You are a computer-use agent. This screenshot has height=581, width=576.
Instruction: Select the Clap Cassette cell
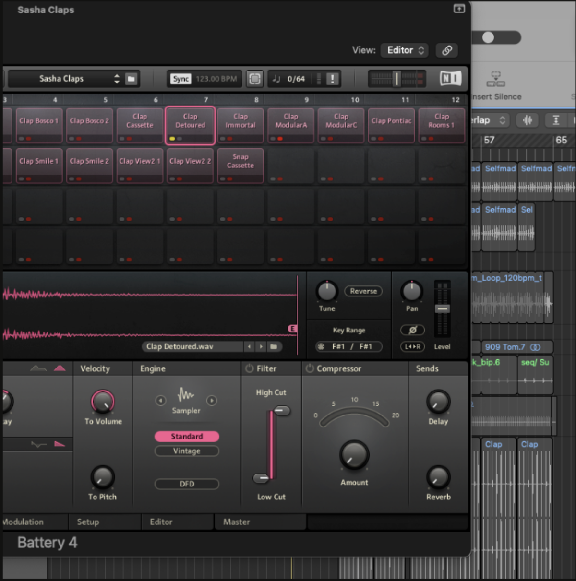(x=140, y=125)
